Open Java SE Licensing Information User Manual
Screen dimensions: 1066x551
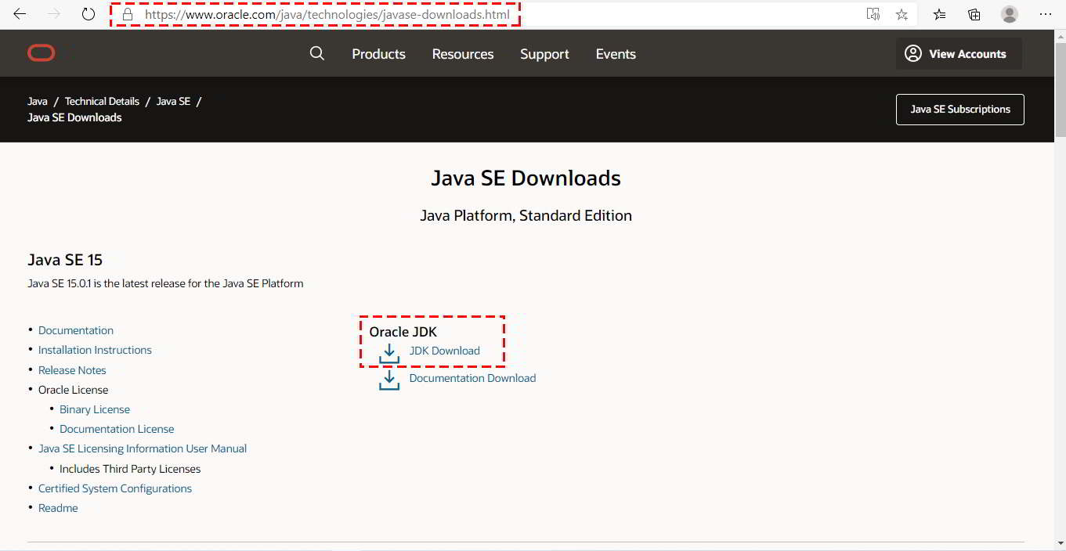point(143,448)
